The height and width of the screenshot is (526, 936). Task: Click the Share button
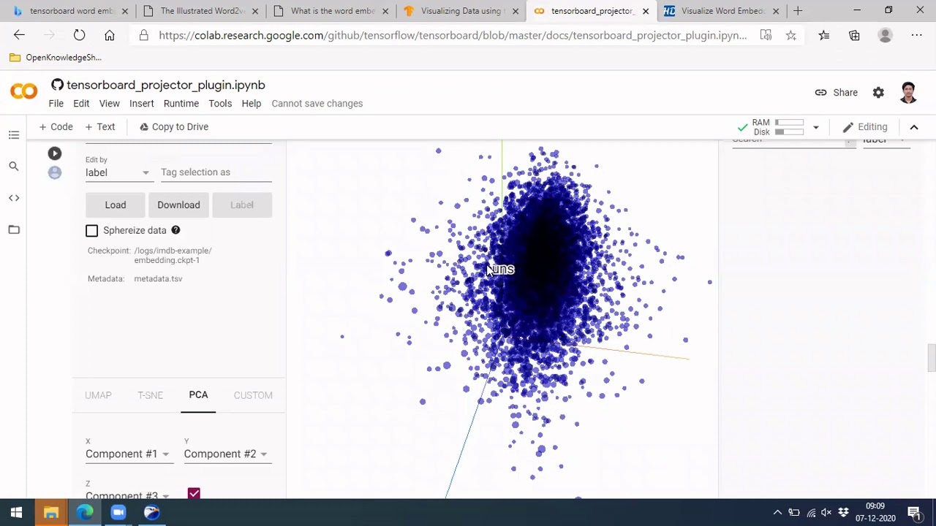tap(837, 93)
